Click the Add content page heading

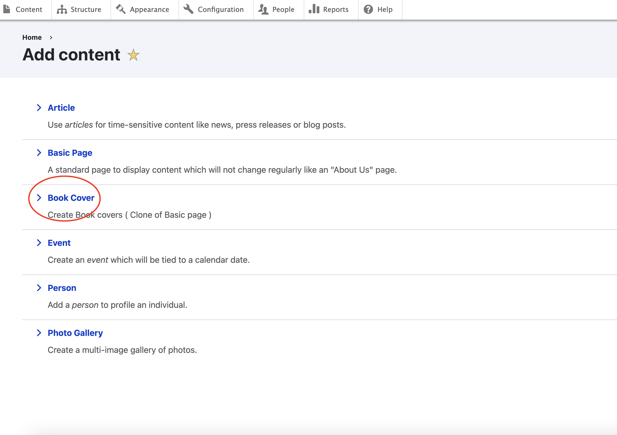point(71,55)
